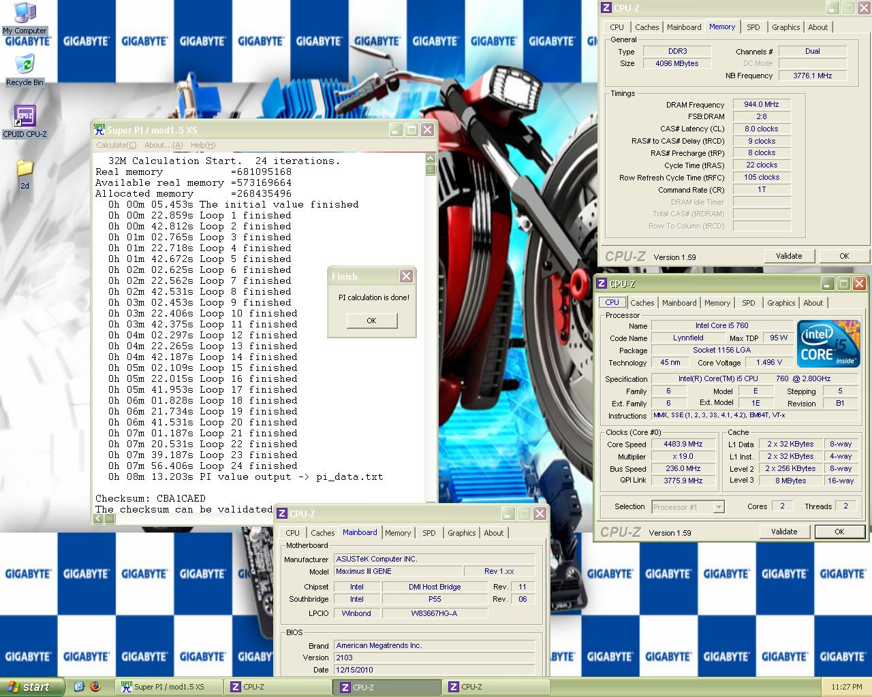Click the CAS# Latency value 8.0 clocks

click(762, 129)
